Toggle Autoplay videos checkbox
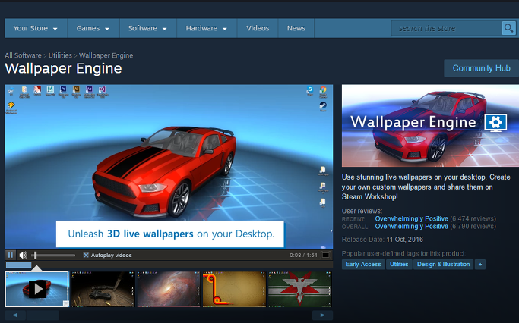Viewport: 519px width, 323px height. (86, 255)
